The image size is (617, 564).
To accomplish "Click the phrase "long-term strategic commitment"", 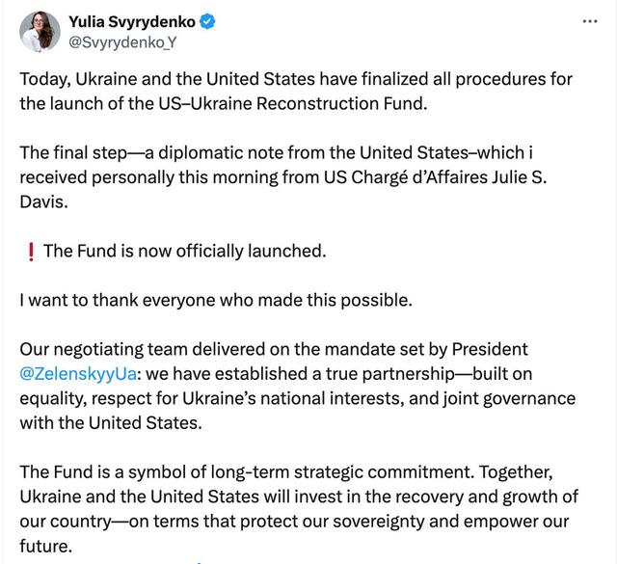I will click(319, 472).
